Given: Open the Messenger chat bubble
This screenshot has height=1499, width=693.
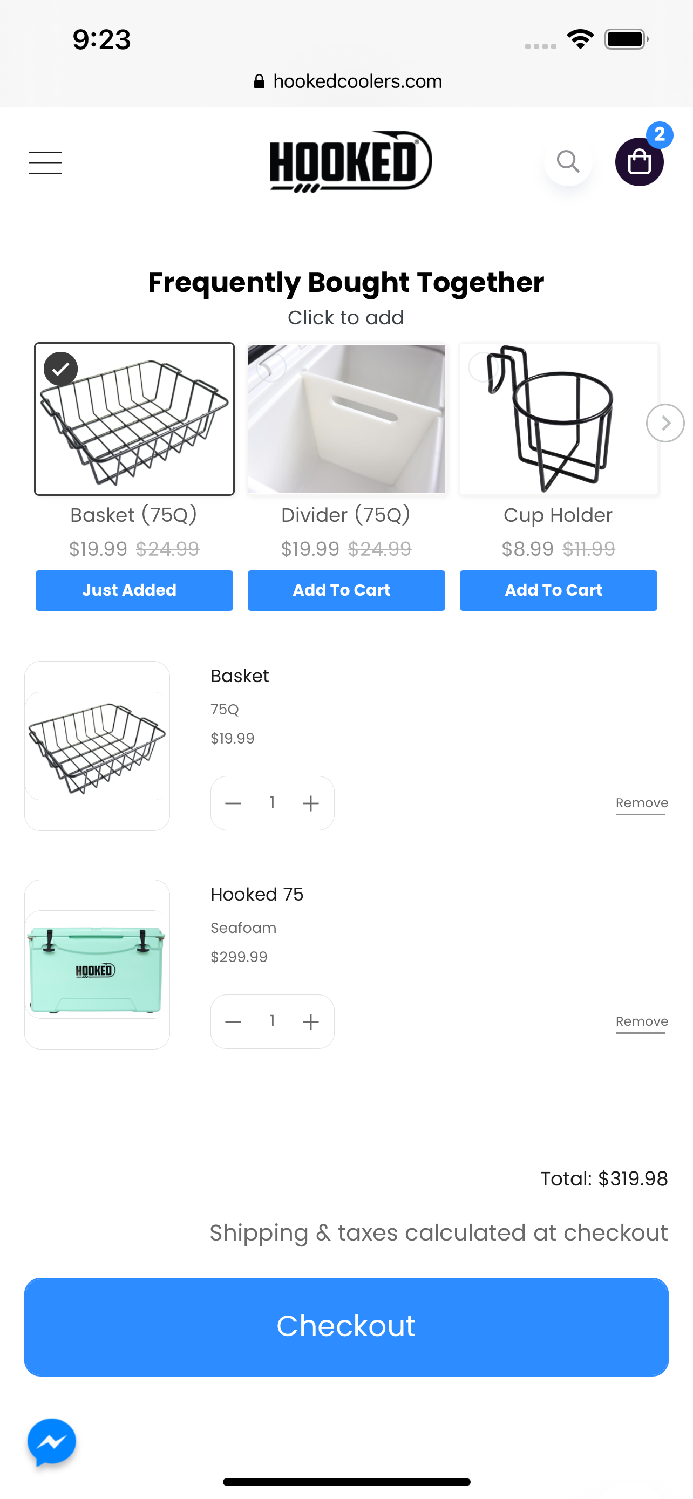Looking at the screenshot, I should [x=52, y=1441].
